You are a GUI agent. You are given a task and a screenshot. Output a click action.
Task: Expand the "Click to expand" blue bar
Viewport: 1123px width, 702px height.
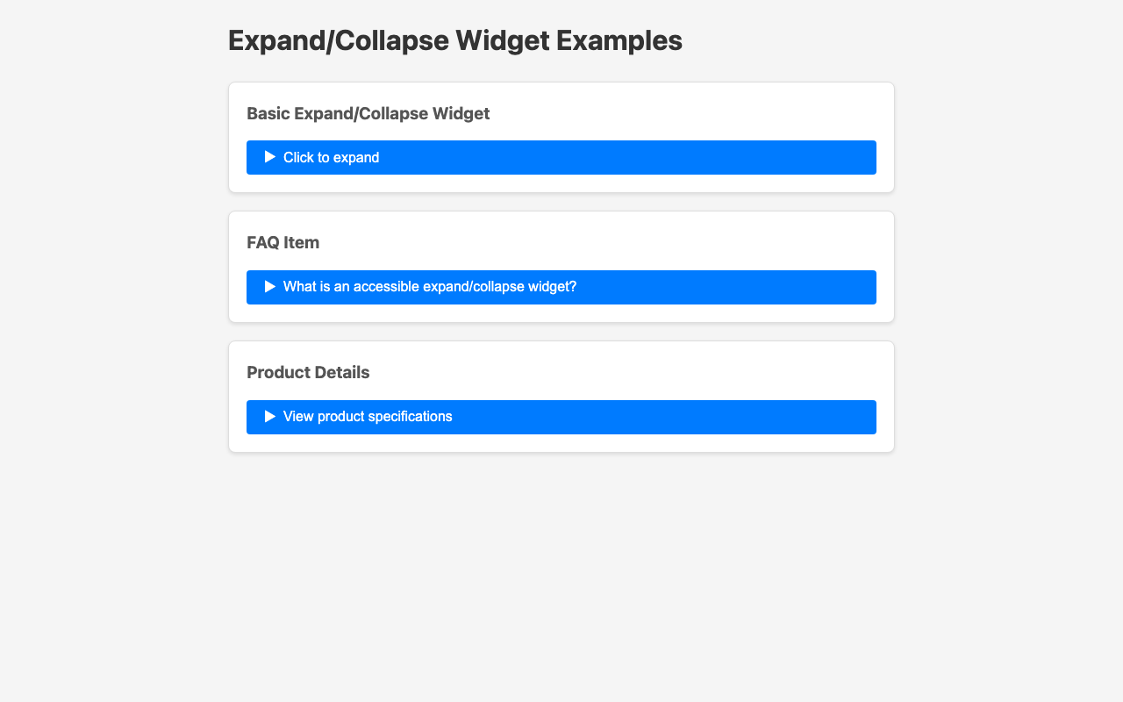tap(561, 158)
